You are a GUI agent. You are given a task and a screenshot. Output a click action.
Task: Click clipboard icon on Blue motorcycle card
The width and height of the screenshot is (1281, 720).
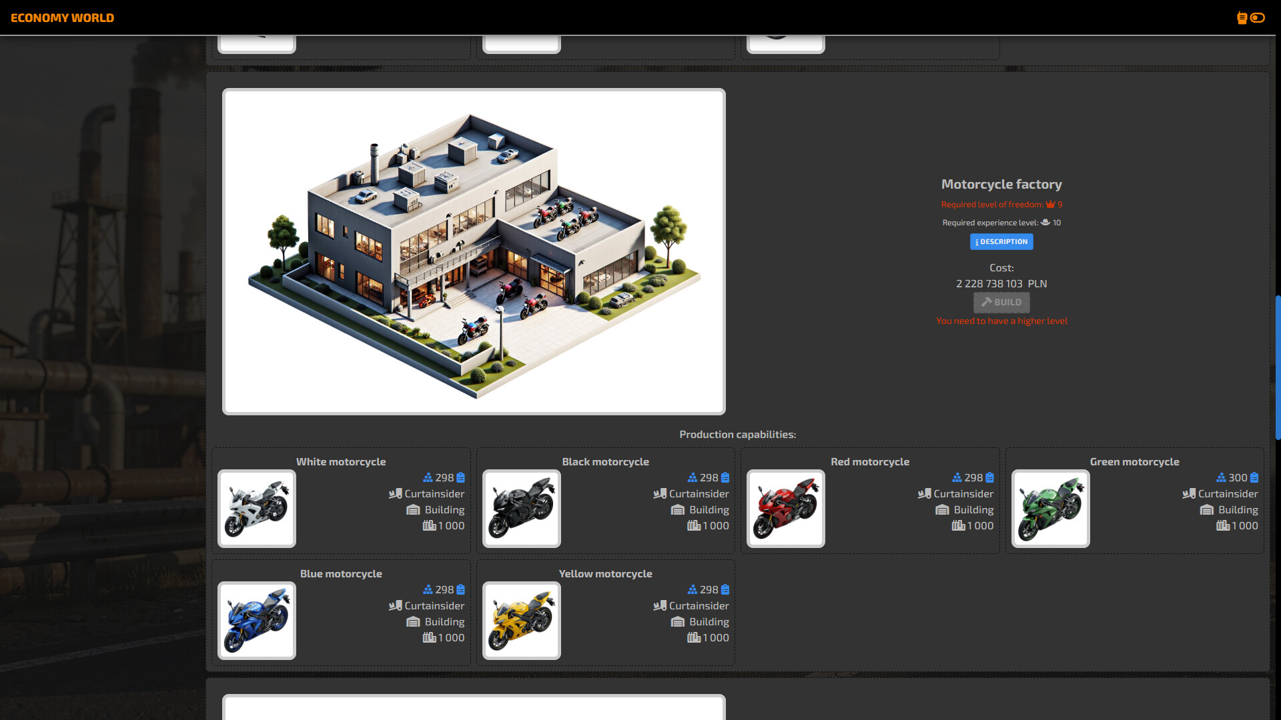coord(460,590)
